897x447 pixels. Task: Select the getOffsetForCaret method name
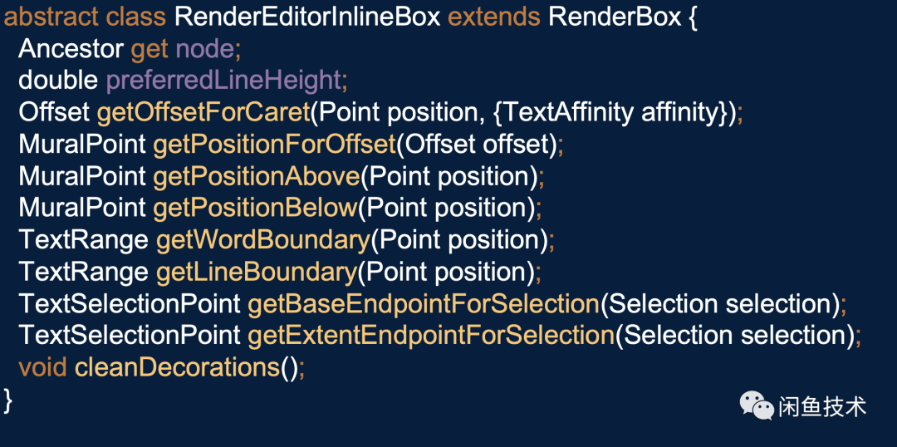pyautogui.click(x=203, y=113)
